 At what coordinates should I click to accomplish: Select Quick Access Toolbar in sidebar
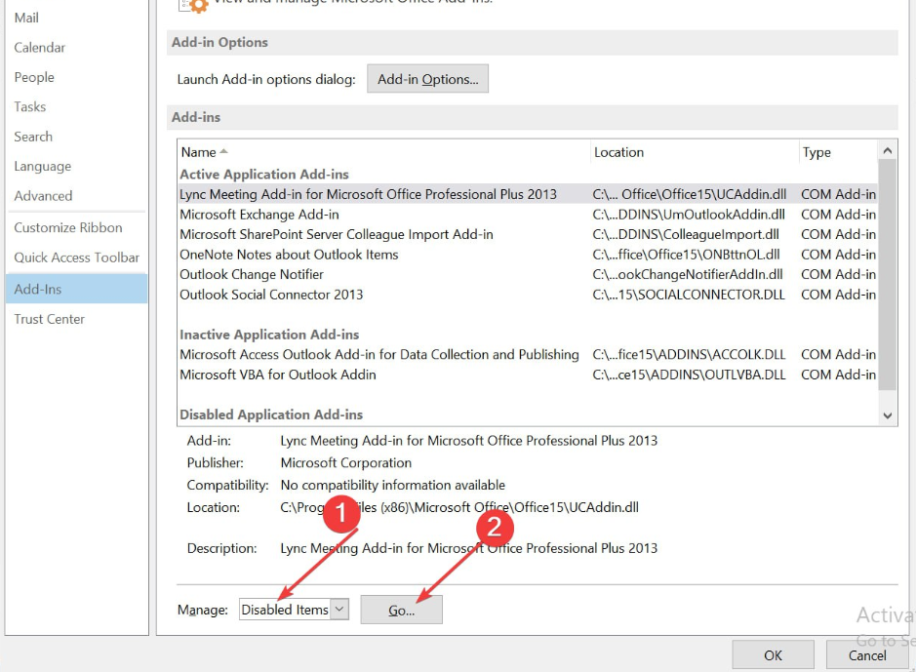tap(76, 257)
